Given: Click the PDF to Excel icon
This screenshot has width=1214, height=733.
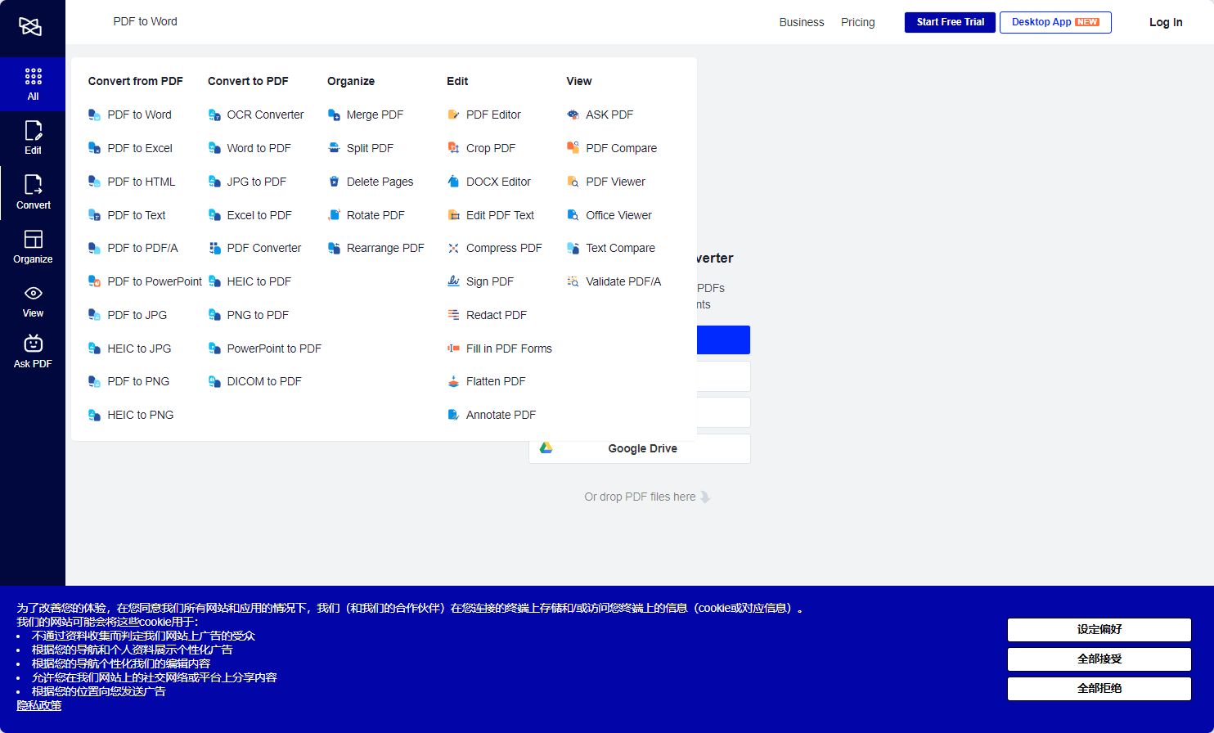Looking at the screenshot, I should pos(94,148).
